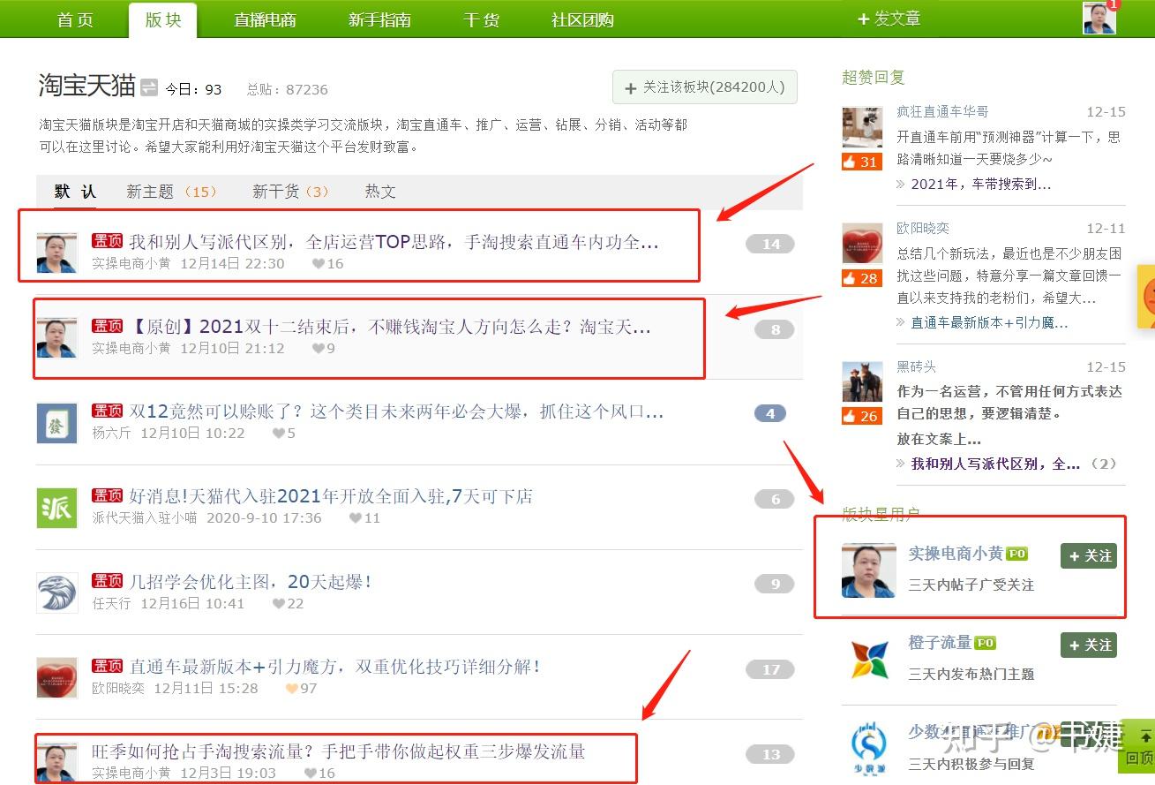Click eagle avatar of 任天行
Viewport: 1155px width, 785px height.
pyautogui.click(x=56, y=593)
